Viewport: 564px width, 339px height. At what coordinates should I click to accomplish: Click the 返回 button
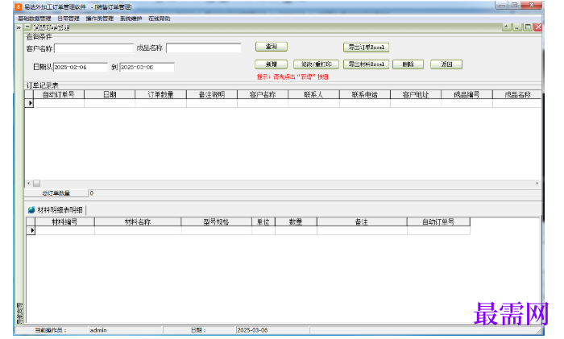[446, 64]
